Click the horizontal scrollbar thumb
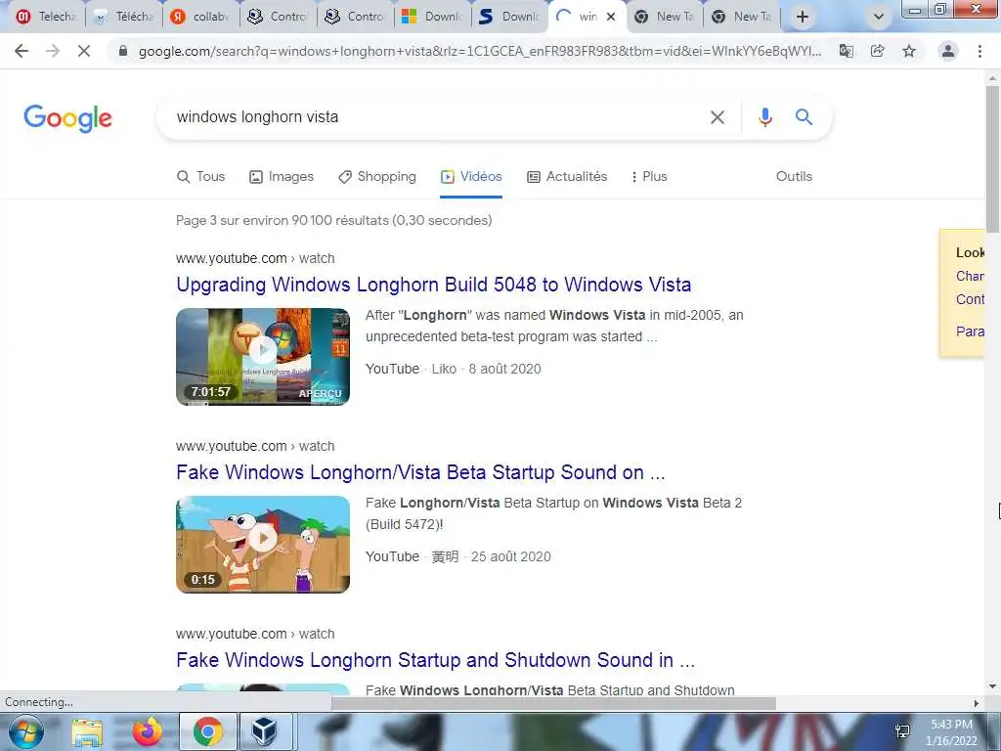 (x=553, y=703)
